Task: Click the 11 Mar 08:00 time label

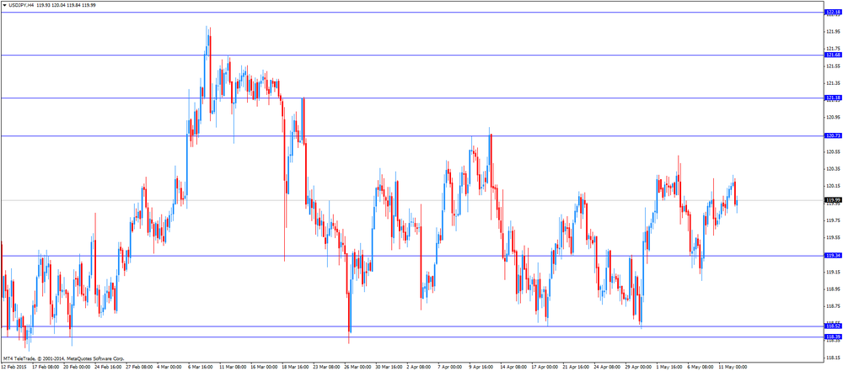Action: [x=231, y=368]
